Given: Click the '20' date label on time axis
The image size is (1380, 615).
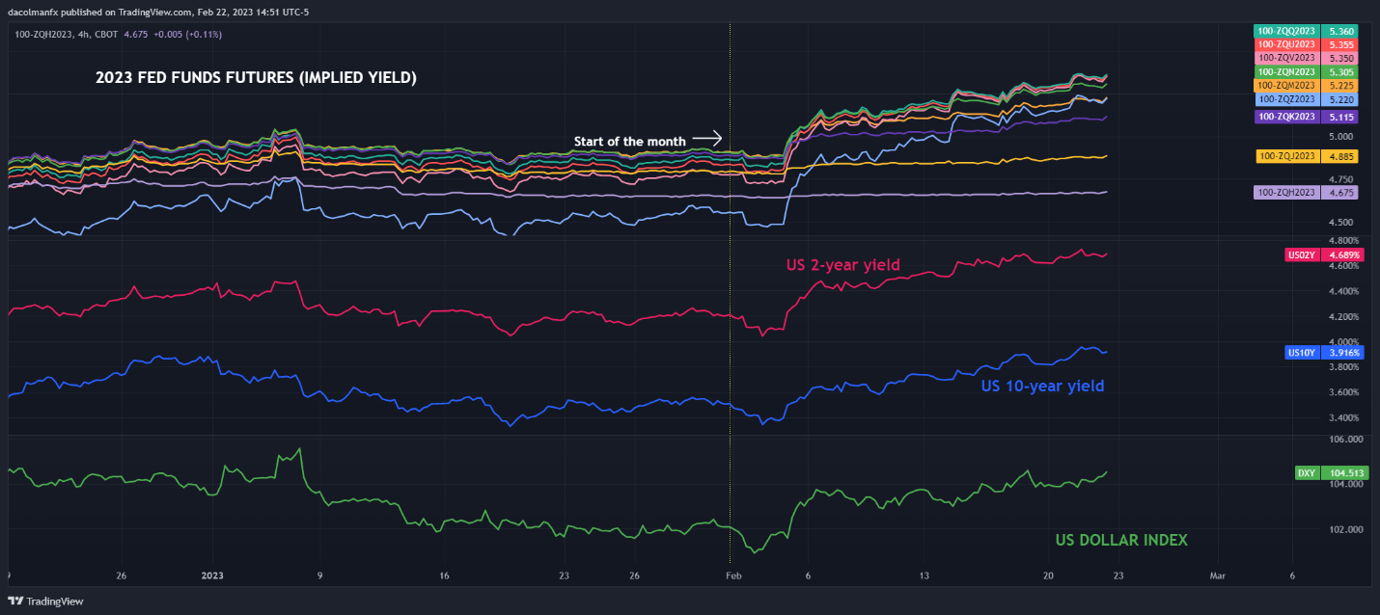Looking at the screenshot, I should pyautogui.click(x=1047, y=575).
